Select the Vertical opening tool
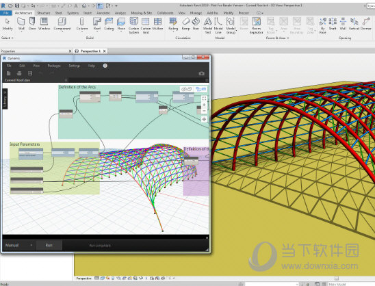This screenshot has height=286, width=375. coord(354,24)
